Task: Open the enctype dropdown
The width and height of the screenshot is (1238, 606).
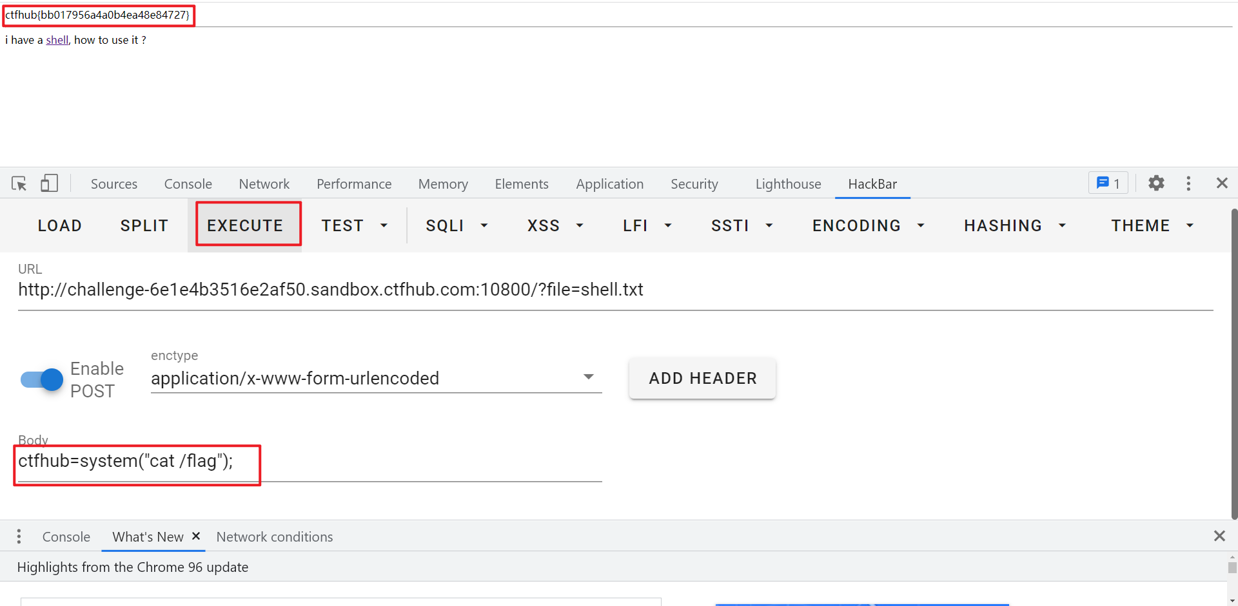Action: coord(588,376)
